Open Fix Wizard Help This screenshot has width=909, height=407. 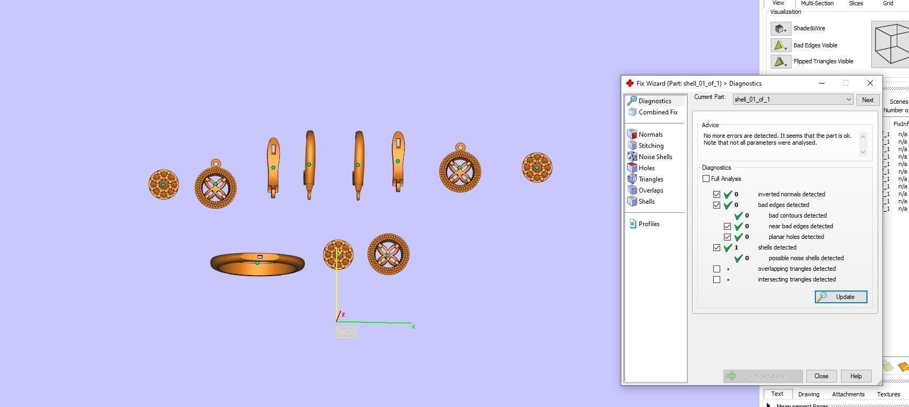tap(856, 376)
